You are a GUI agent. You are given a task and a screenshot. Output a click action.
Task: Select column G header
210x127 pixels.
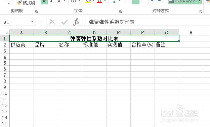click(x=167, y=32)
